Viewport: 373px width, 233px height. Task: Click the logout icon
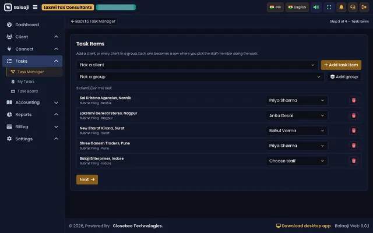364,7
